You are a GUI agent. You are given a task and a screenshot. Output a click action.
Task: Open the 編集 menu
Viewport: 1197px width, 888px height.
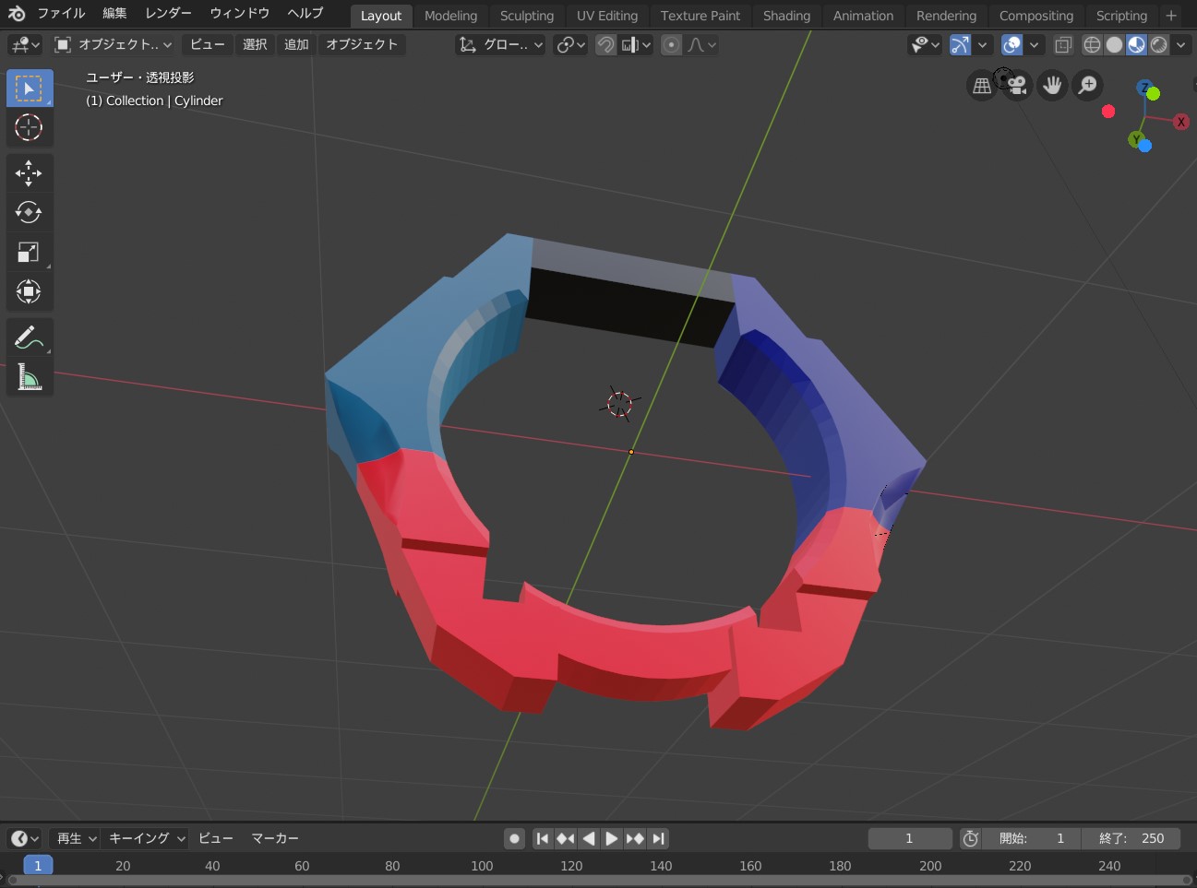(x=114, y=14)
